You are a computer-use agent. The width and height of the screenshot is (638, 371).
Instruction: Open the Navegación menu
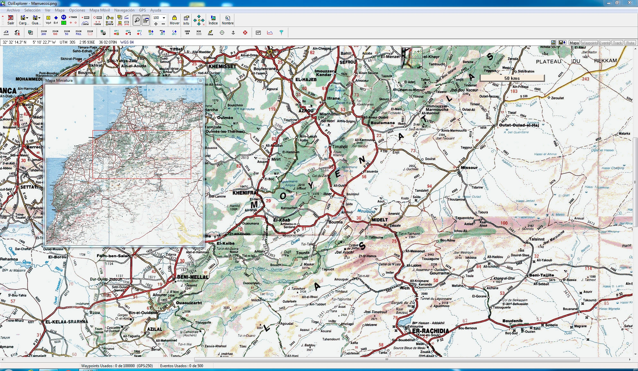tap(124, 10)
